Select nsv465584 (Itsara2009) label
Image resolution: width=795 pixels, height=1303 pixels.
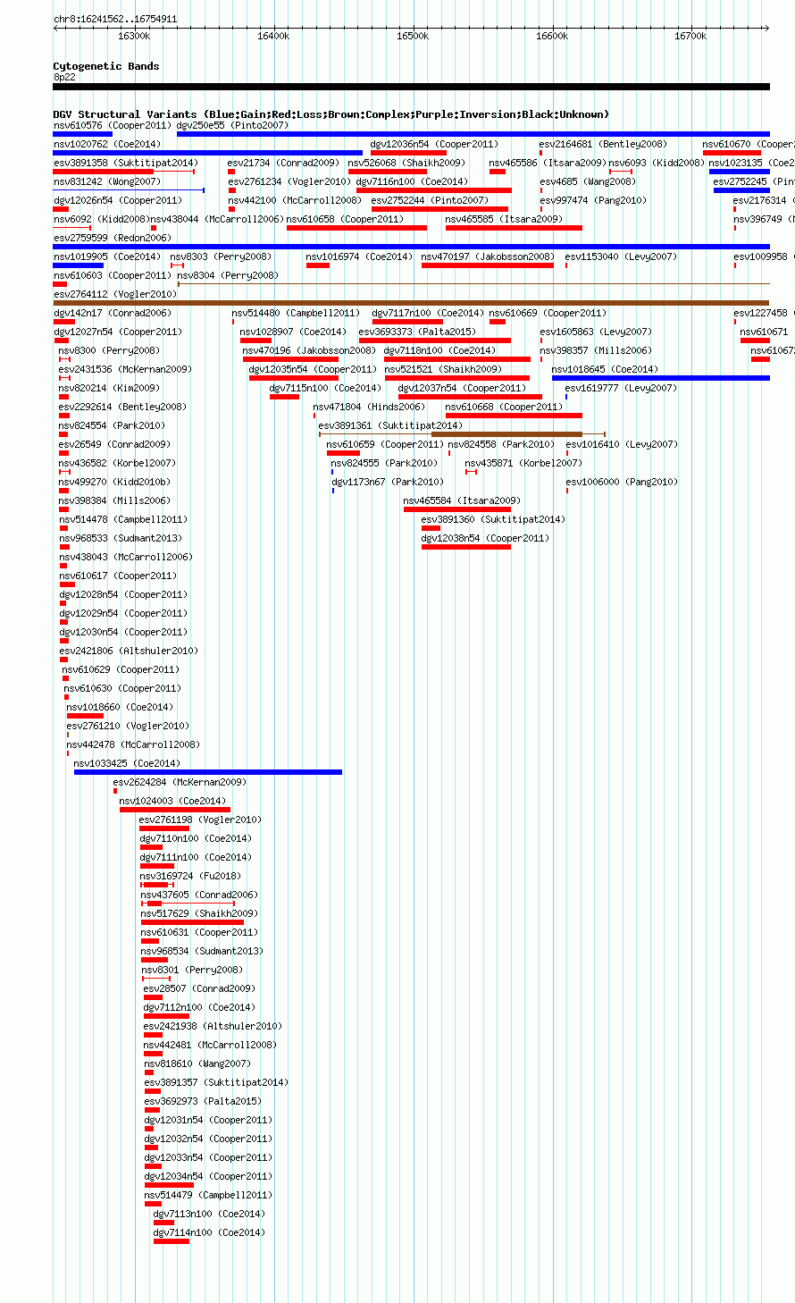(x=462, y=500)
